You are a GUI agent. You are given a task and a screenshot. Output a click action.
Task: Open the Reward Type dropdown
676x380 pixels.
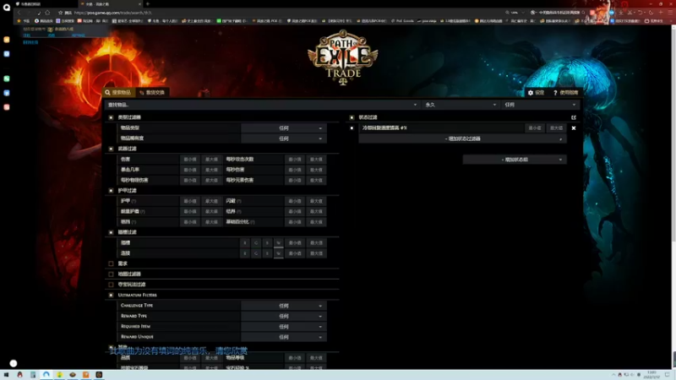(x=283, y=316)
